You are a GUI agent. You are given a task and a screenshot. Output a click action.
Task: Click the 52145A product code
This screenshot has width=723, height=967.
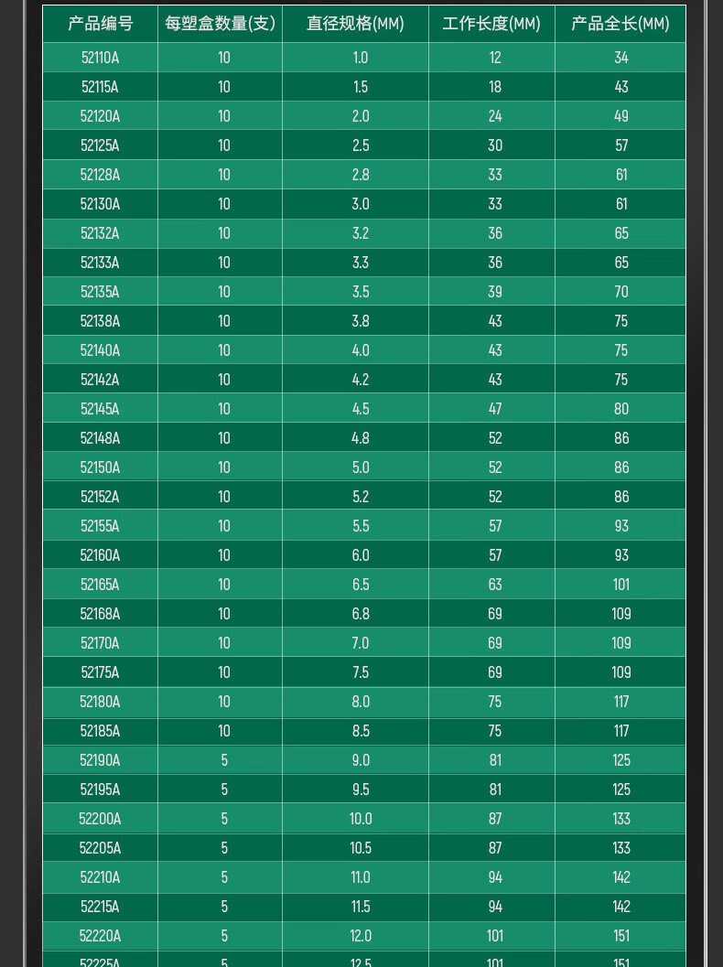pos(100,409)
